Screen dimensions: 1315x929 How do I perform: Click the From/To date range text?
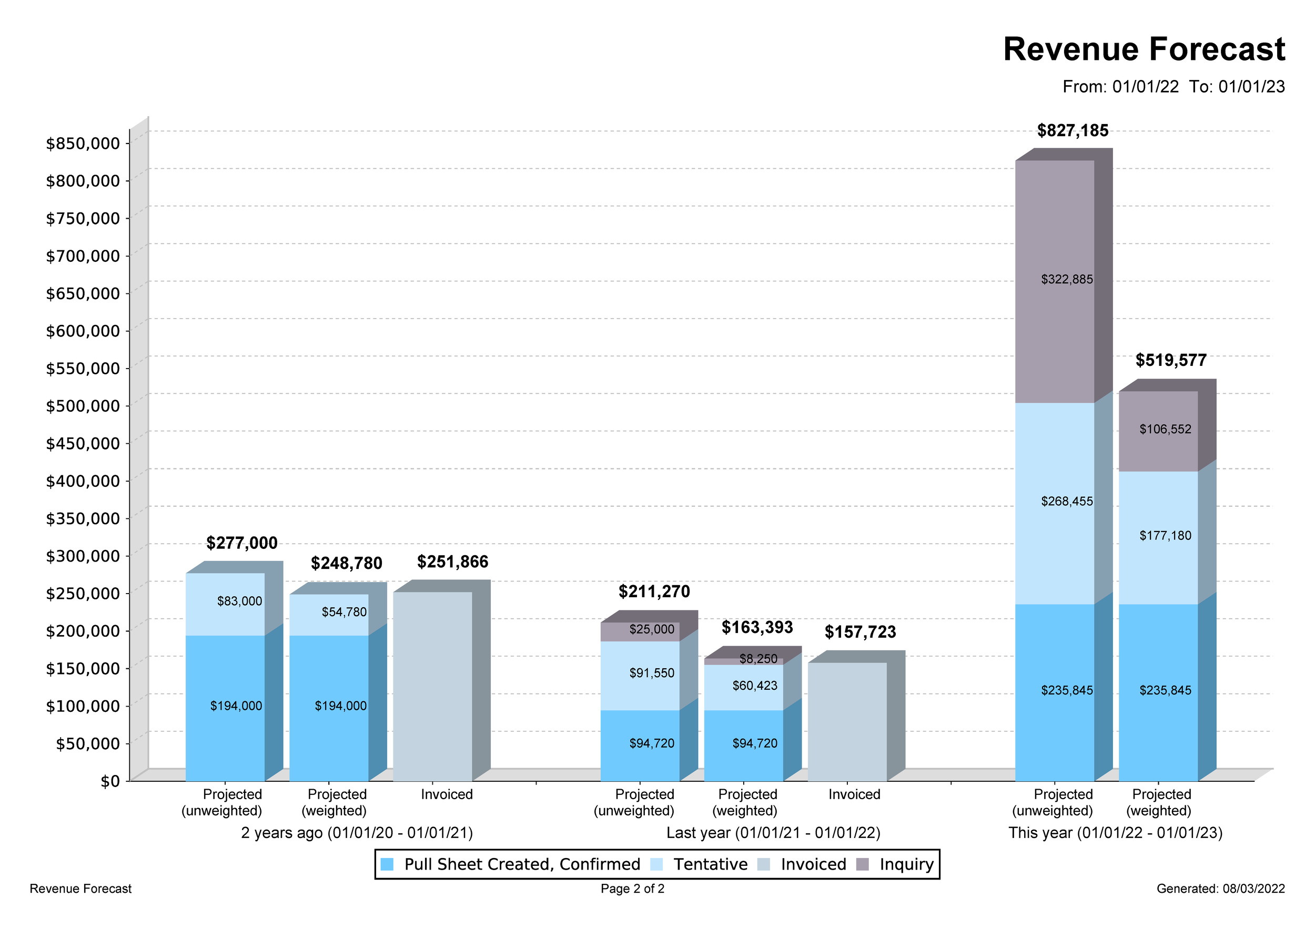coord(1173,86)
